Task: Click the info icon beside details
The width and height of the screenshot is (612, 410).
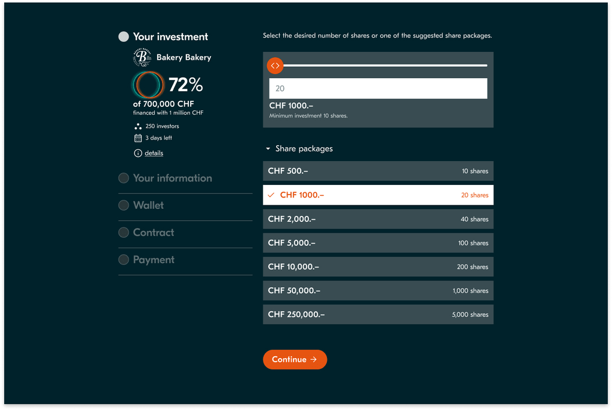Action: click(138, 153)
